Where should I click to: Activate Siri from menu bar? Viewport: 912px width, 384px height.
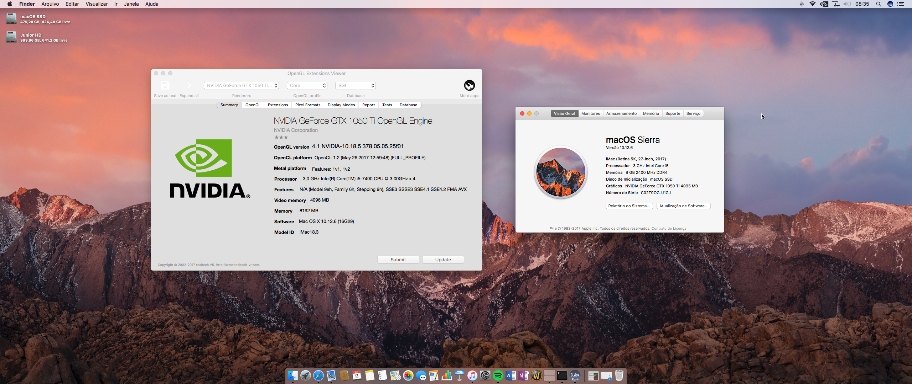[890, 4]
